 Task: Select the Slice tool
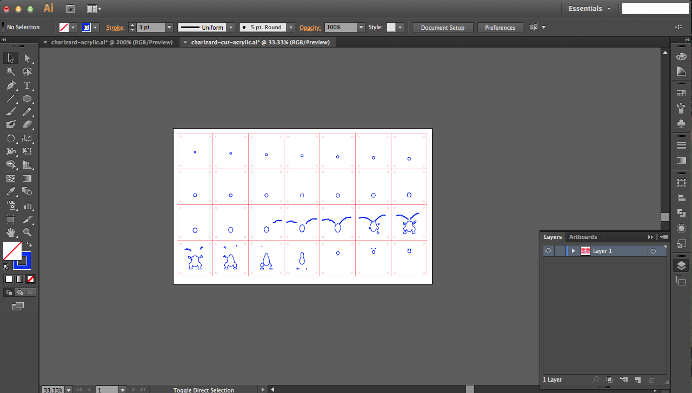click(27, 219)
